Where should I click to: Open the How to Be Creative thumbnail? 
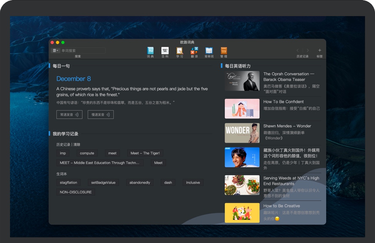(242, 213)
